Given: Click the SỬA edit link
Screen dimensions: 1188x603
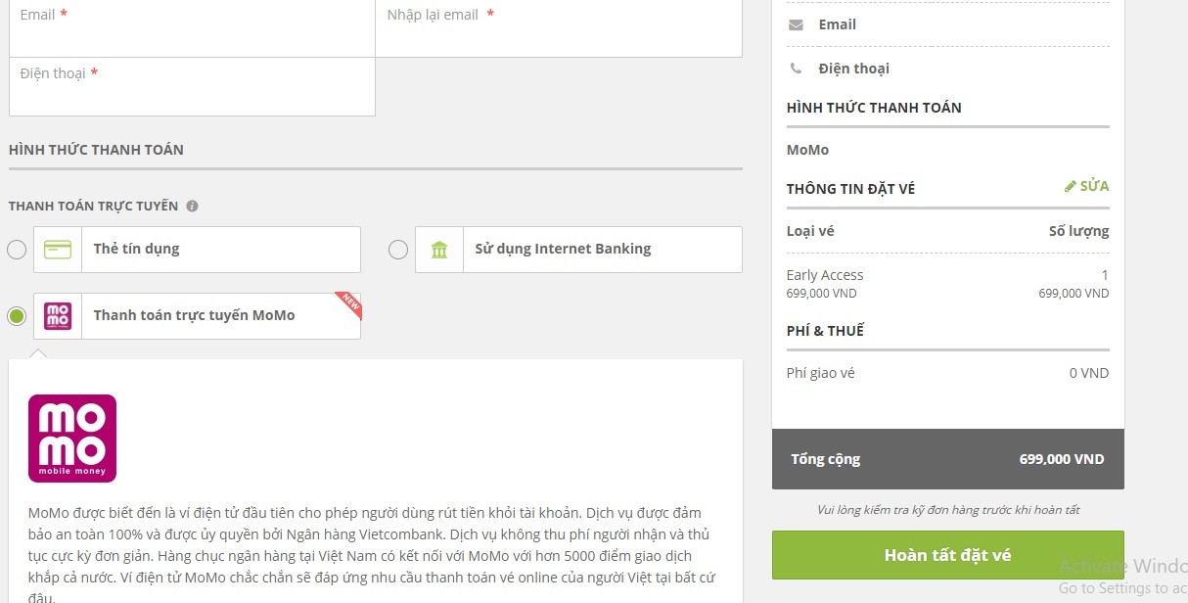Looking at the screenshot, I should coord(1094,186).
